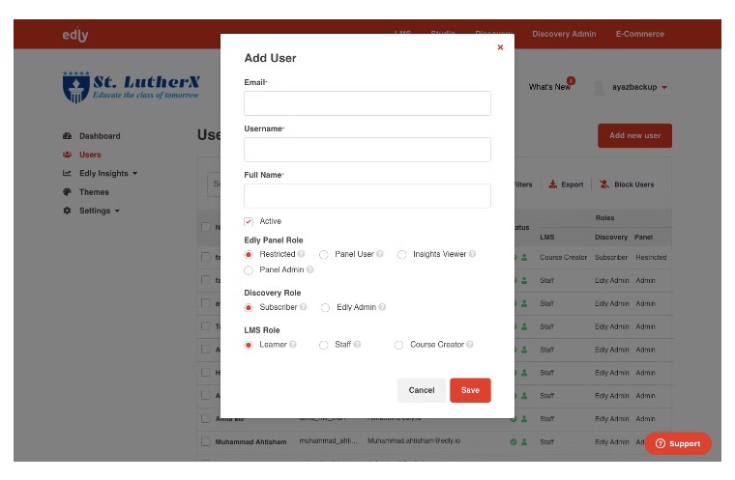Expand Edly Insights sidebar menu
The width and height of the screenshot is (735, 480).
click(x=108, y=173)
